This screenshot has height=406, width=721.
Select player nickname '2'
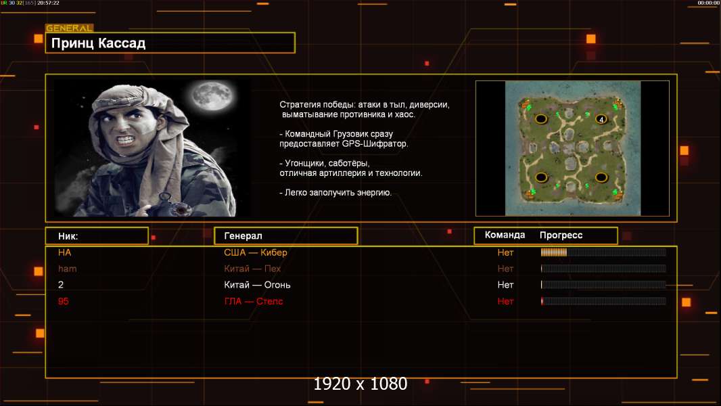point(61,285)
